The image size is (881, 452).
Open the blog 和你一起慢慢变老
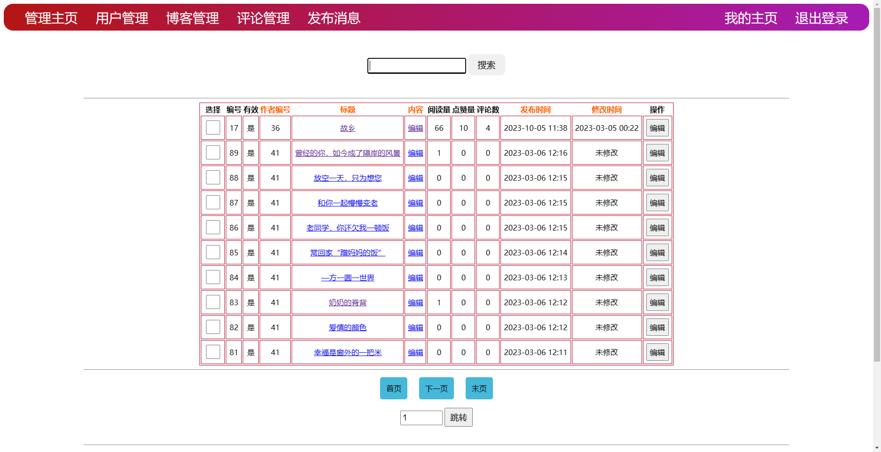pyautogui.click(x=348, y=203)
